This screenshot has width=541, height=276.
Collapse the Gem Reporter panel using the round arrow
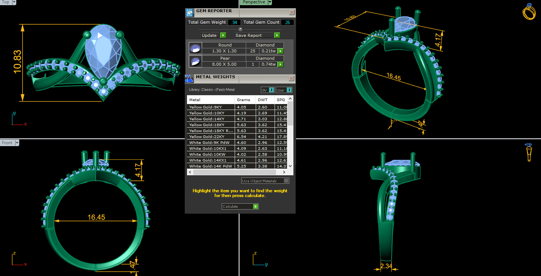pos(241,29)
